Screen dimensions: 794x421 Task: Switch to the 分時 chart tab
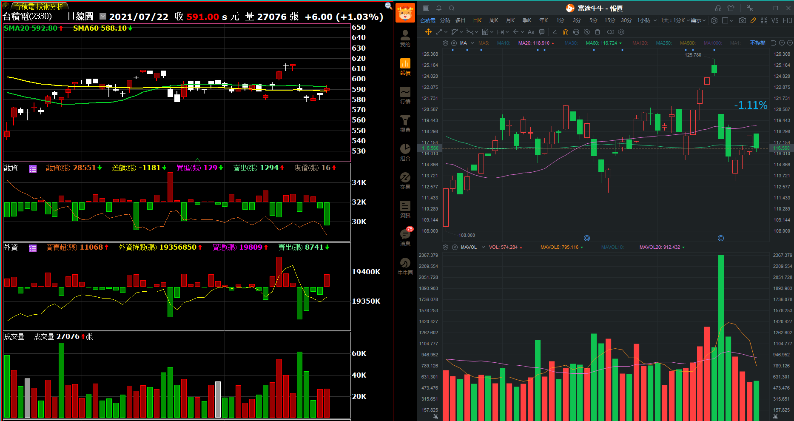click(445, 20)
